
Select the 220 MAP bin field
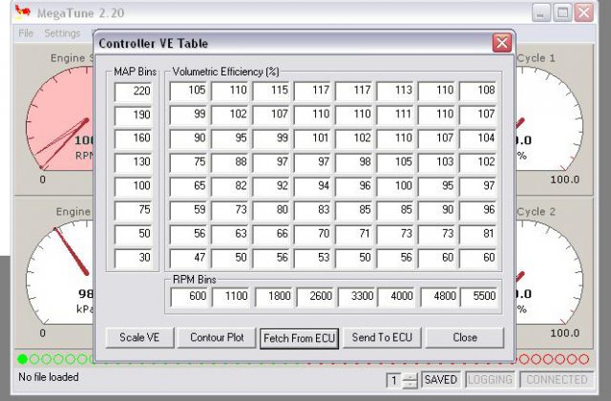point(134,92)
